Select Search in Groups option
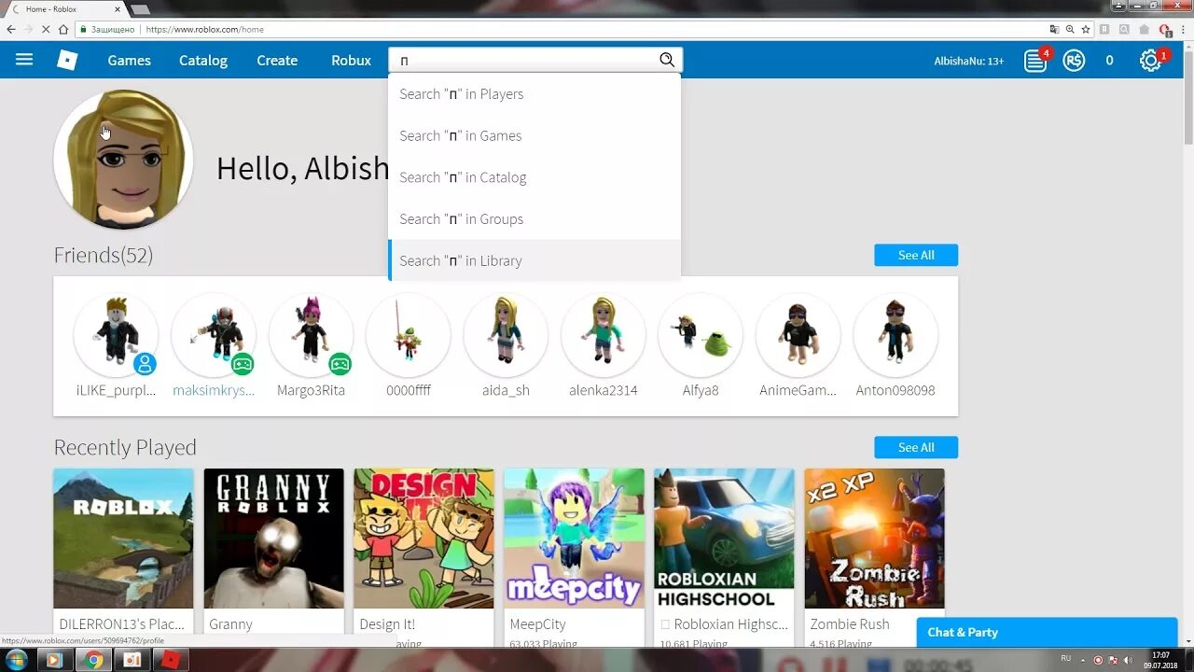 pyautogui.click(x=535, y=218)
